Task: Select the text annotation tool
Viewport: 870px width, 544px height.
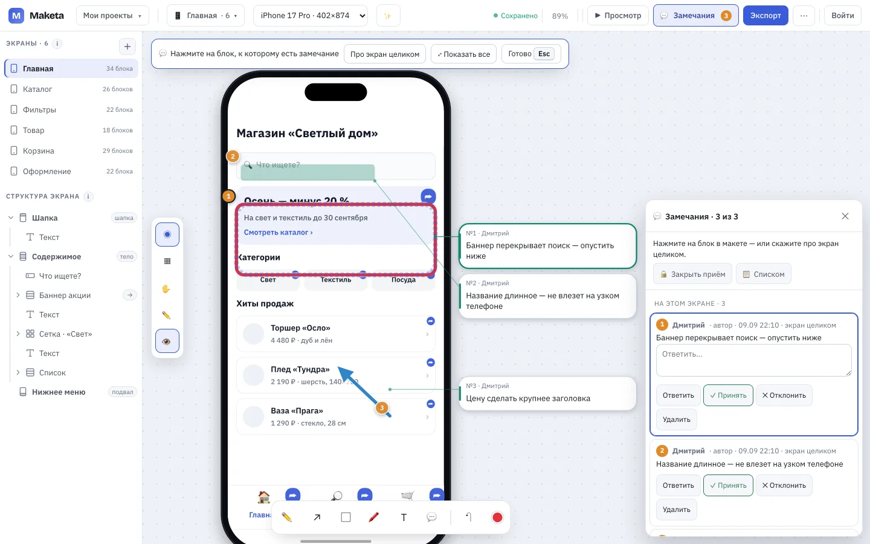Action: [404, 517]
